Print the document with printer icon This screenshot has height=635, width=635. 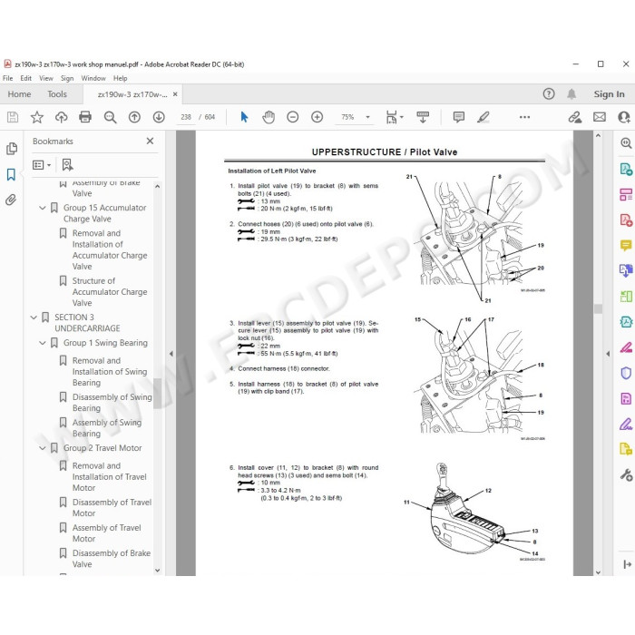point(85,117)
